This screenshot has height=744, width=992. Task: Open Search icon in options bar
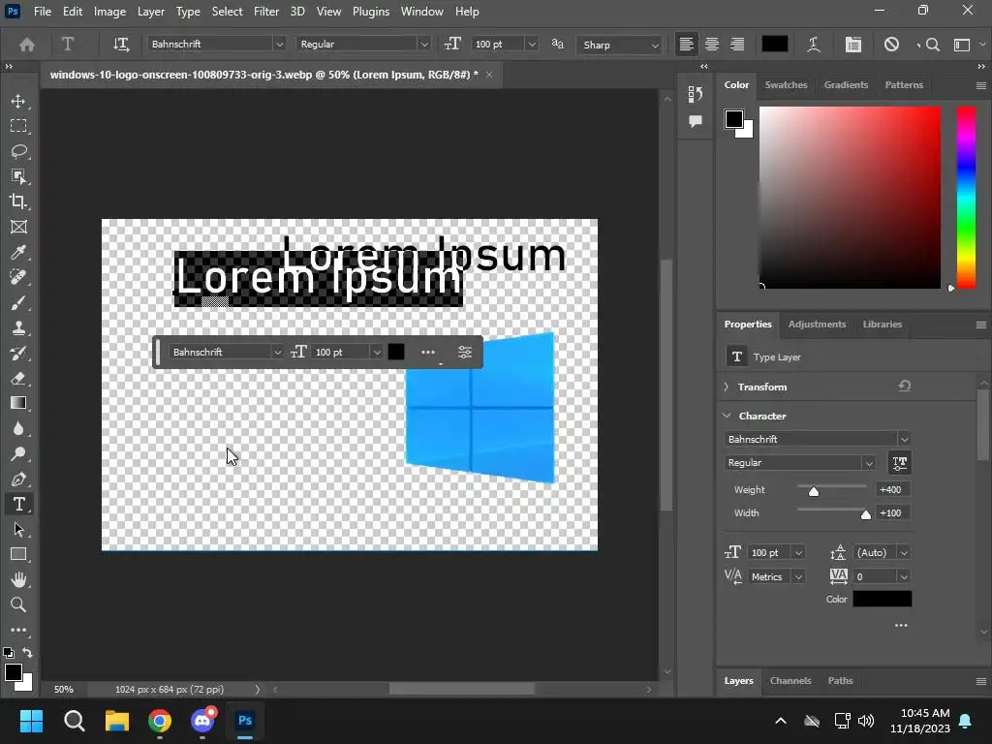point(932,45)
